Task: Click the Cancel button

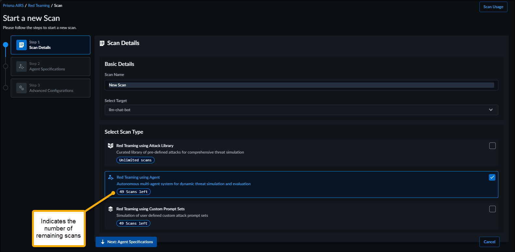Action: point(489,242)
